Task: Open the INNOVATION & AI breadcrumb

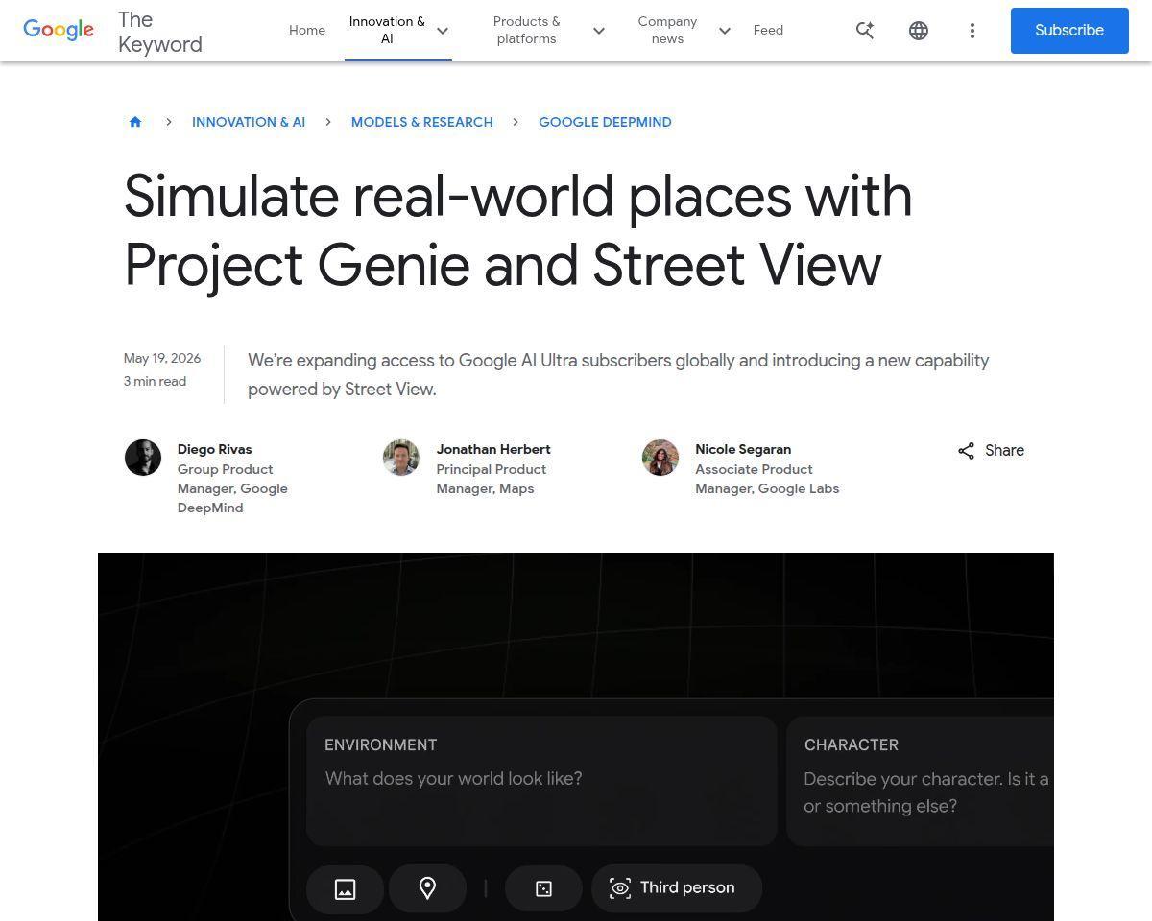Action: point(249,122)
